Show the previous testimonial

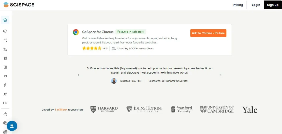[x=78, y=75]
